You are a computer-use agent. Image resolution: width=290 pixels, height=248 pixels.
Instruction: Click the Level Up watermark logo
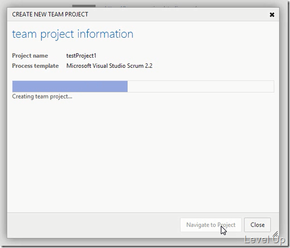click(265, 240)
